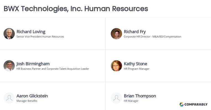211x110 pixels.
Task: Click the COMPARABLY brand text
Action: 196,105
